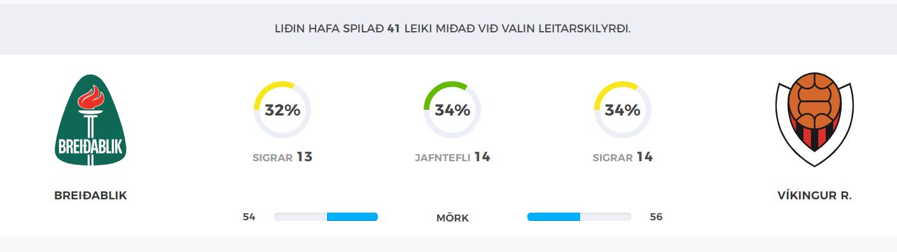Screen dimensions: 897x252
Task: Click the 56 goals number
Action: [656, 217]
